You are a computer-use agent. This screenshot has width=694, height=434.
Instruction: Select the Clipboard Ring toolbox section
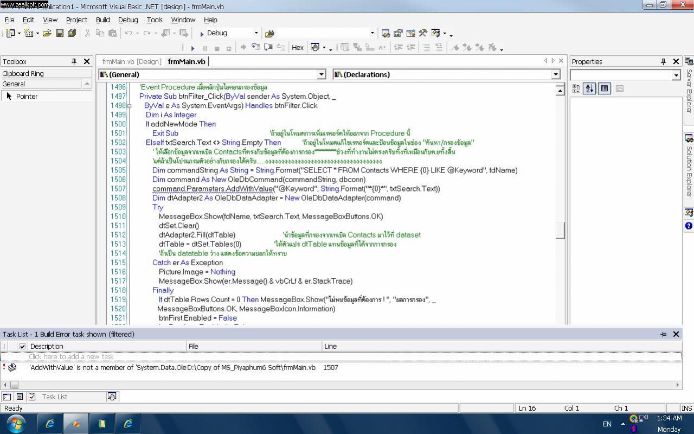[x=46, y=73]
